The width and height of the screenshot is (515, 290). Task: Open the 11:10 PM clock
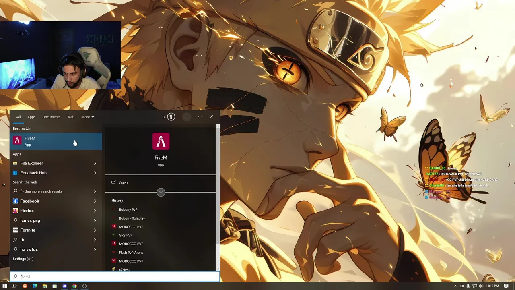coord(492,286)
